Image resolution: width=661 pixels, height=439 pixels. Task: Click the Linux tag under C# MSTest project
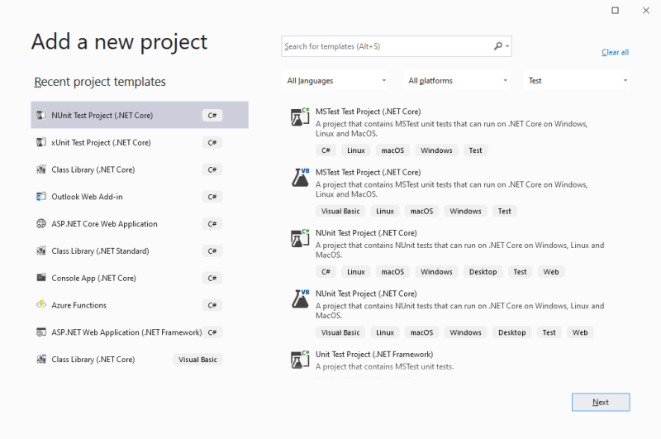356,150
